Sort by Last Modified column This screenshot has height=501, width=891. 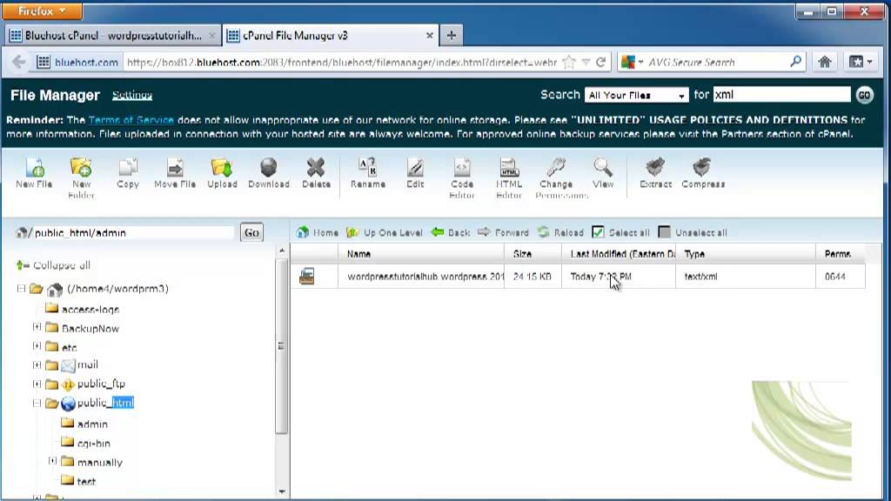point(619,254)
